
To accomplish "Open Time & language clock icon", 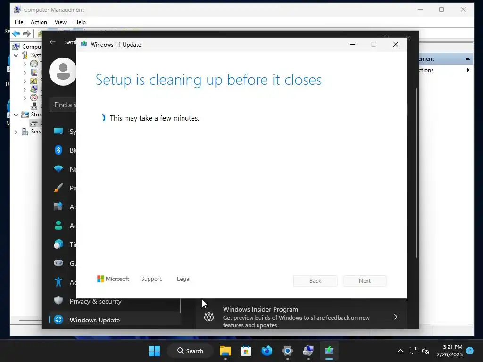I will click(58, 245).
